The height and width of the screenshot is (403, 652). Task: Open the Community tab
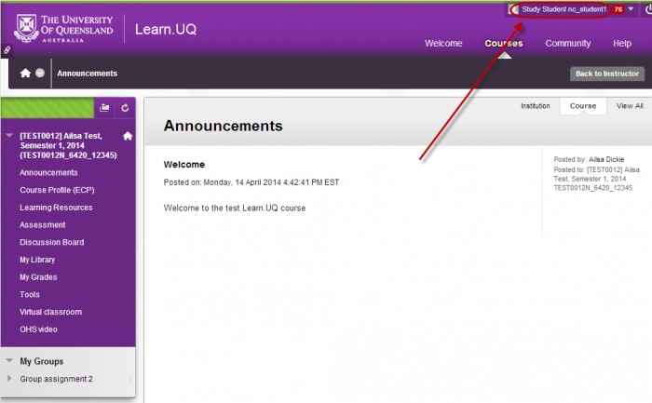(567, 43)
